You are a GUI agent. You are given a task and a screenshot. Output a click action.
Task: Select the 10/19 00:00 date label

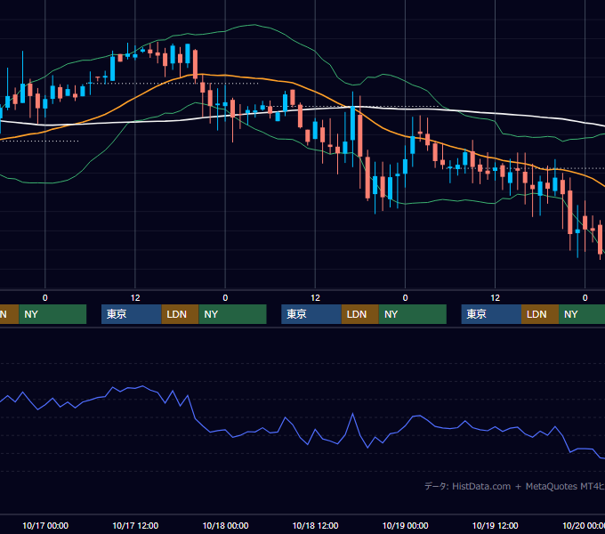[x=405, y=525]
